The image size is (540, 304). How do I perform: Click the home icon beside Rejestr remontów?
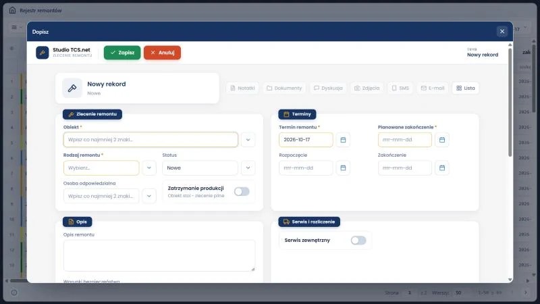click(x=12, y=10)
